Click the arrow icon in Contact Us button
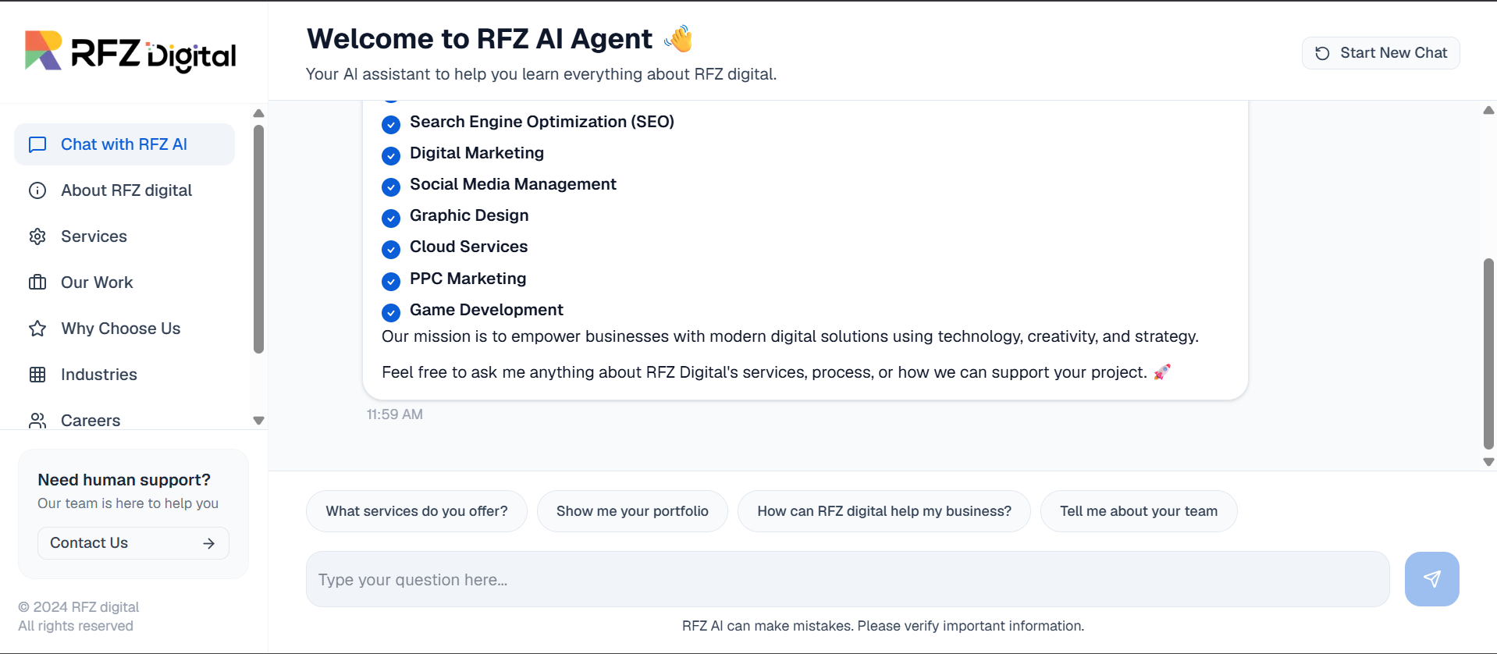 (x=208, y=543)
